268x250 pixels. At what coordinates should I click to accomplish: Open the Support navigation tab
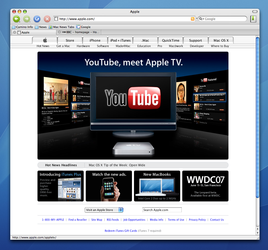click(x=196, y=40)
